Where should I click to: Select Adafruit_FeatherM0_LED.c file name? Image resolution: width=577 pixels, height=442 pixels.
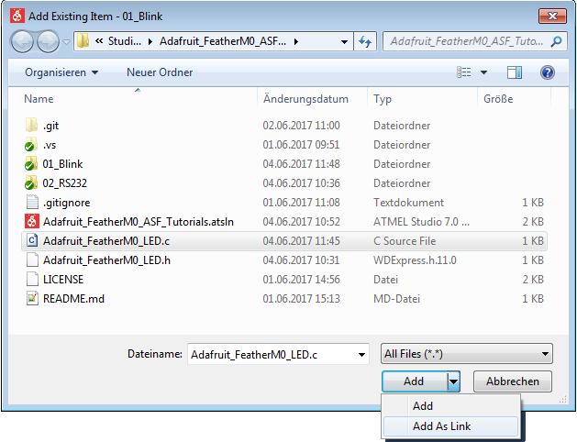[x=106, y=241]
